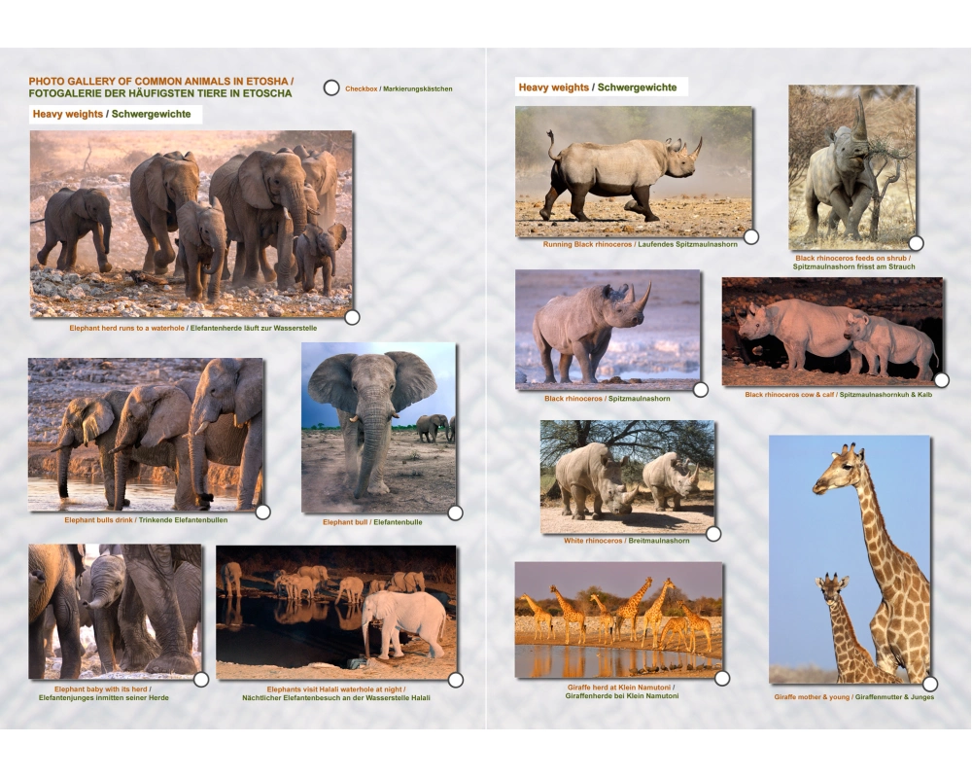Click the sample Checkbox circle in the legend
This screenshot has width=972, height=778.
click(x=331, y=88)
